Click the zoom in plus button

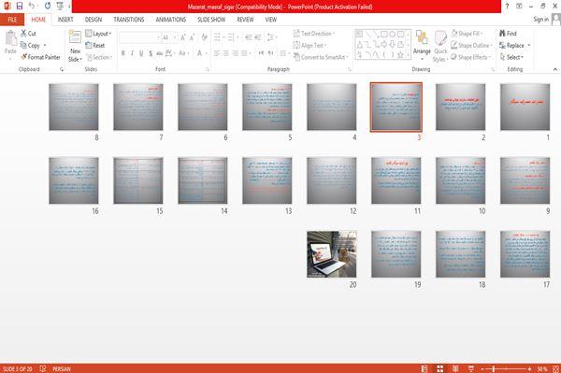529,368
